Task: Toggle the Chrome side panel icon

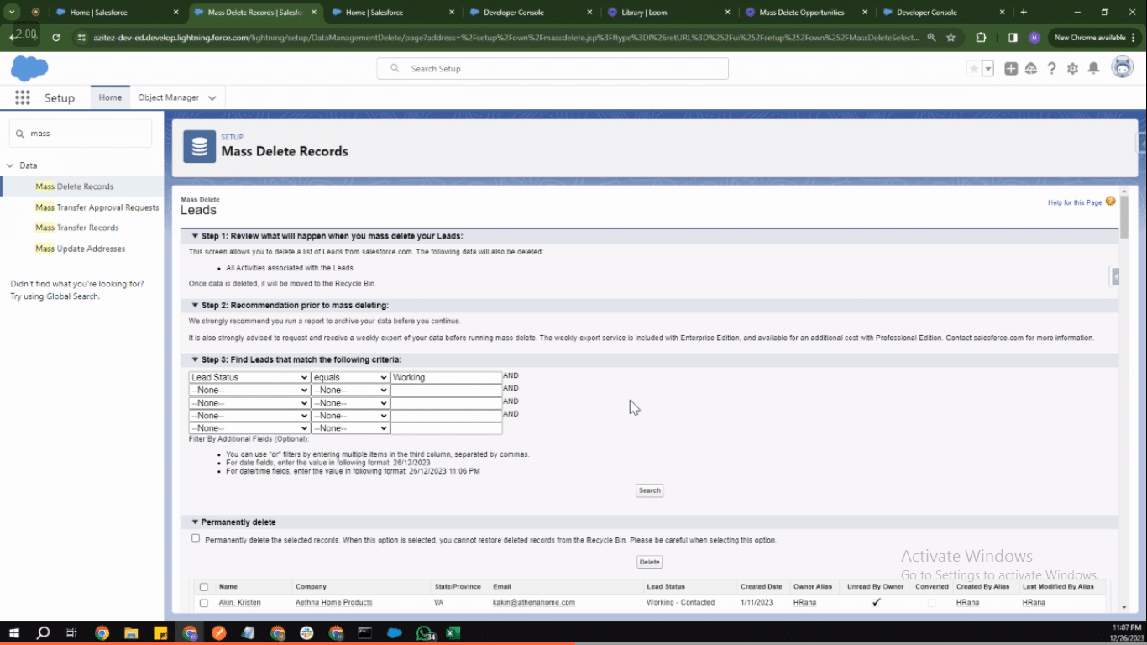Action: [1013, 38]
